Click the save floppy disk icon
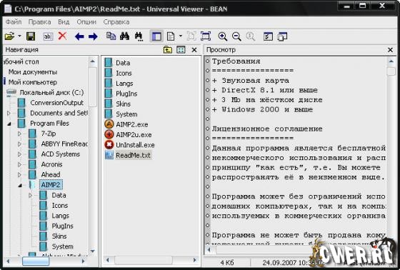400x270 pixels. (x=31, y=36)
